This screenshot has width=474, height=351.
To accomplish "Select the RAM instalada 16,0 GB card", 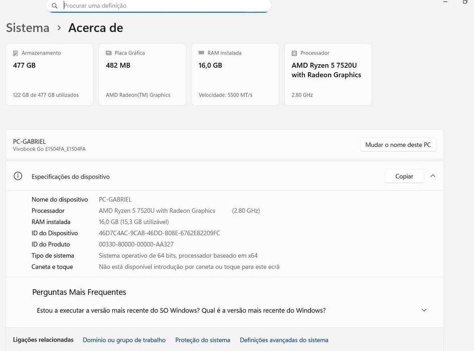I will [x=235, y=74].
